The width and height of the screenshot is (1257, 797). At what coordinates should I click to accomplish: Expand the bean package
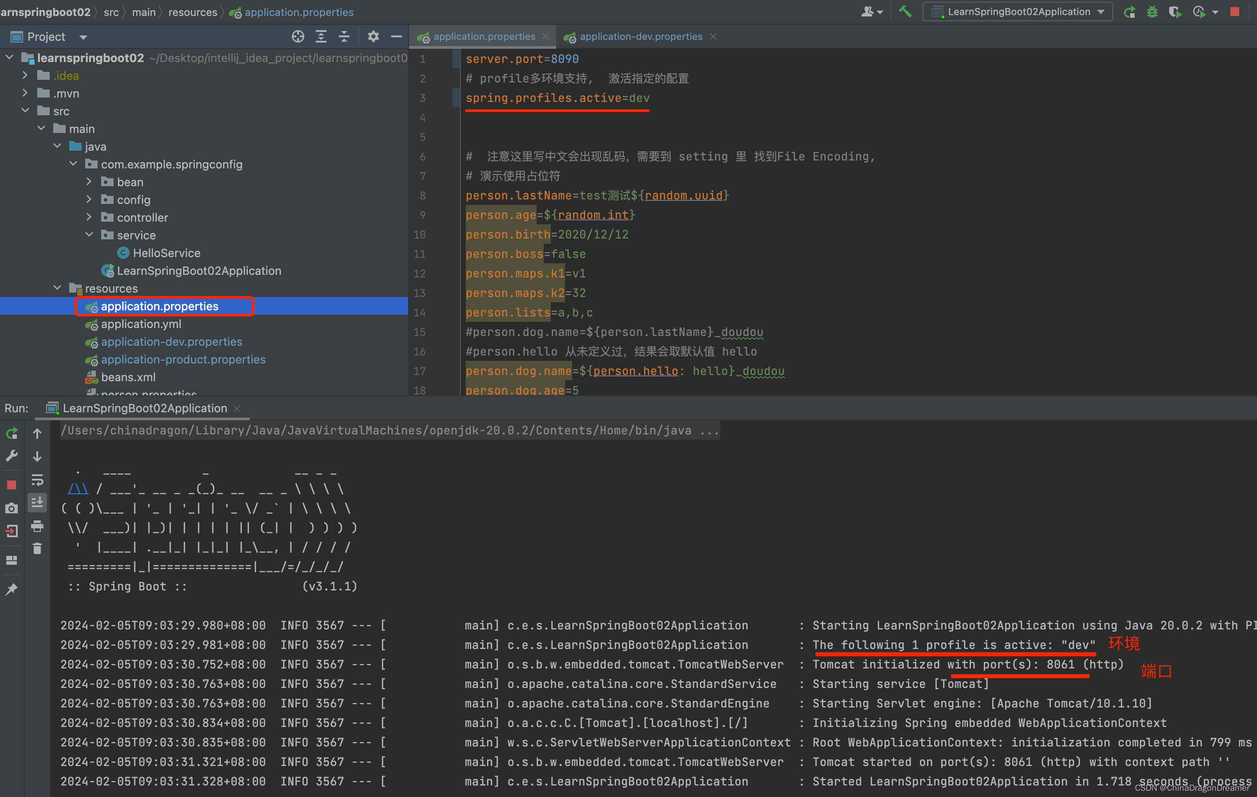point(89,181)
